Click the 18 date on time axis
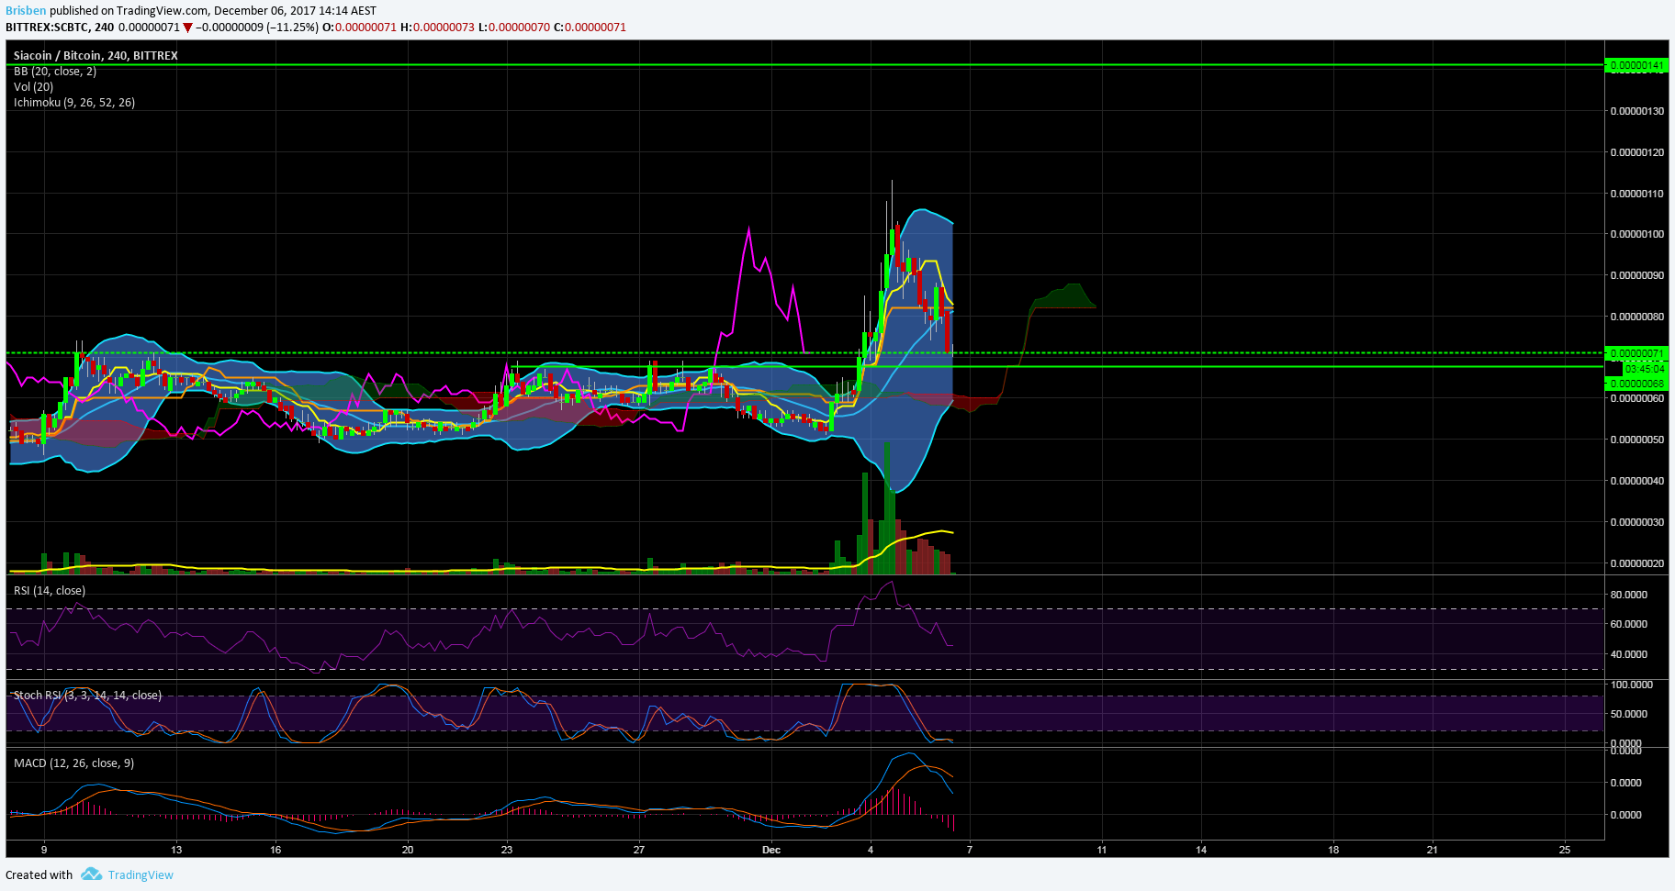The image size is (1675, 891). click(x=1333, y=850)
